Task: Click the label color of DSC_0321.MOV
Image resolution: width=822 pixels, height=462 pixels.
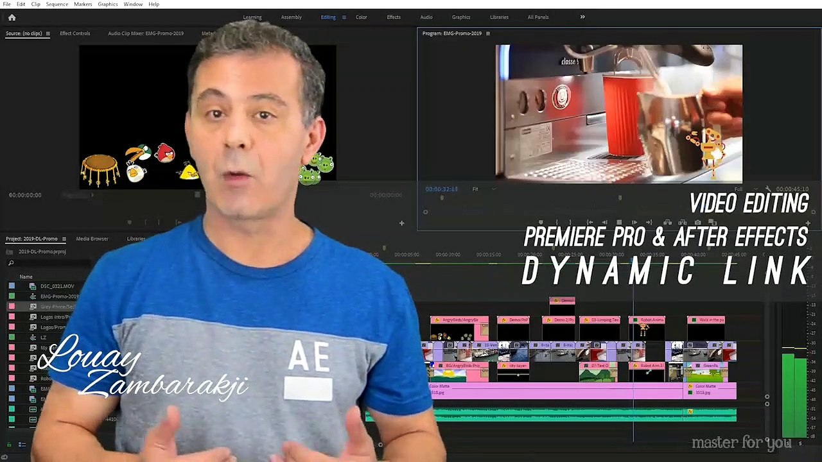Action: pyautogui.click(x=12, y=286)
